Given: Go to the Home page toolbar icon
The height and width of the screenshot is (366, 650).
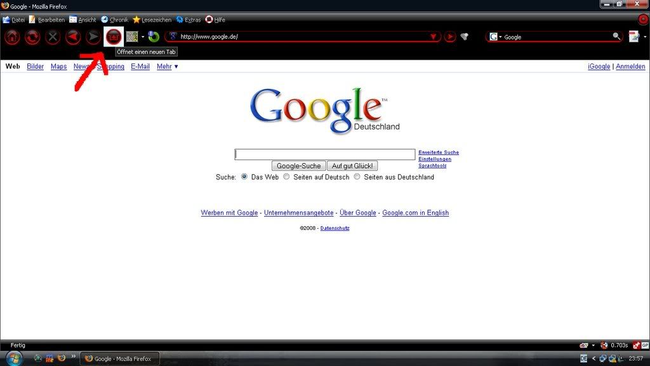Looking at the screenshot, I should tap(12, 37).
